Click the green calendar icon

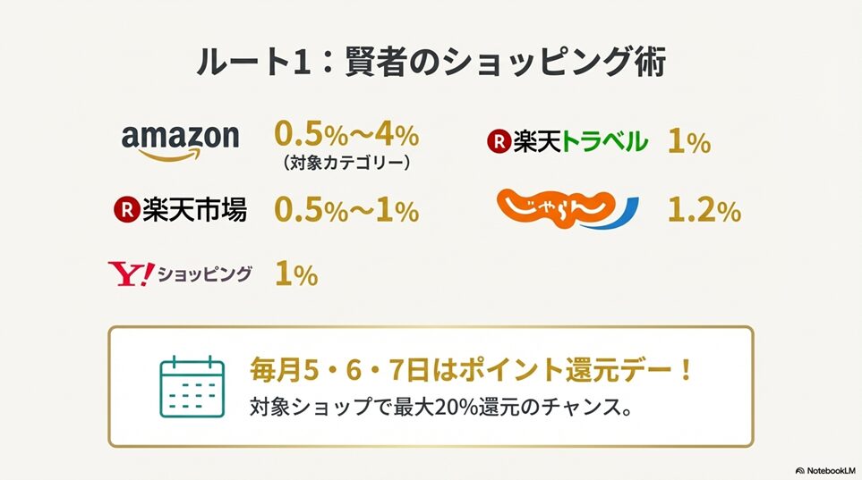point(191,386)
